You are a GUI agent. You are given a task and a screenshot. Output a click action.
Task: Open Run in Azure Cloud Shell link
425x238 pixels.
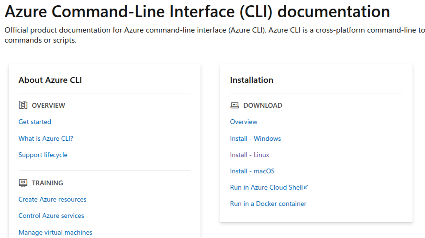pos(267,187)
